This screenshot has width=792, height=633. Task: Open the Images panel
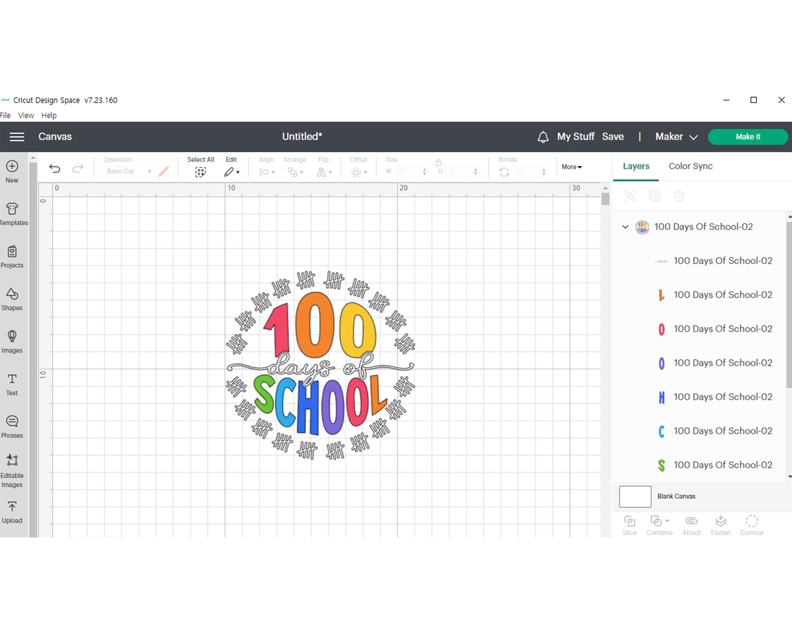[x=11, y=340]
